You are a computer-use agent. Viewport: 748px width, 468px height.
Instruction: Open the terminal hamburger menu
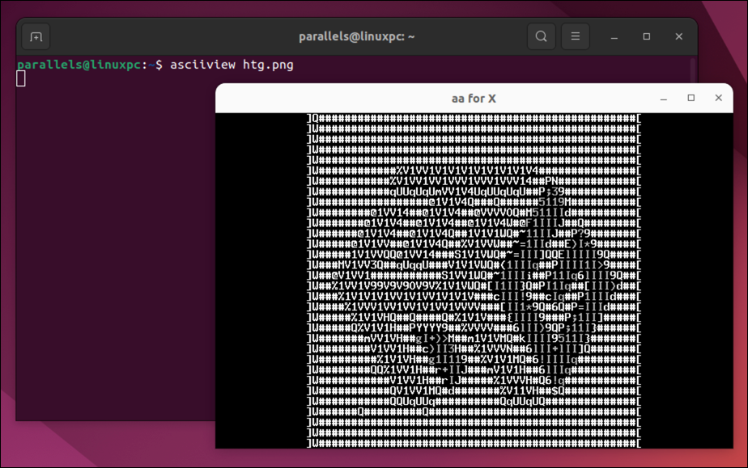(576, 36)
